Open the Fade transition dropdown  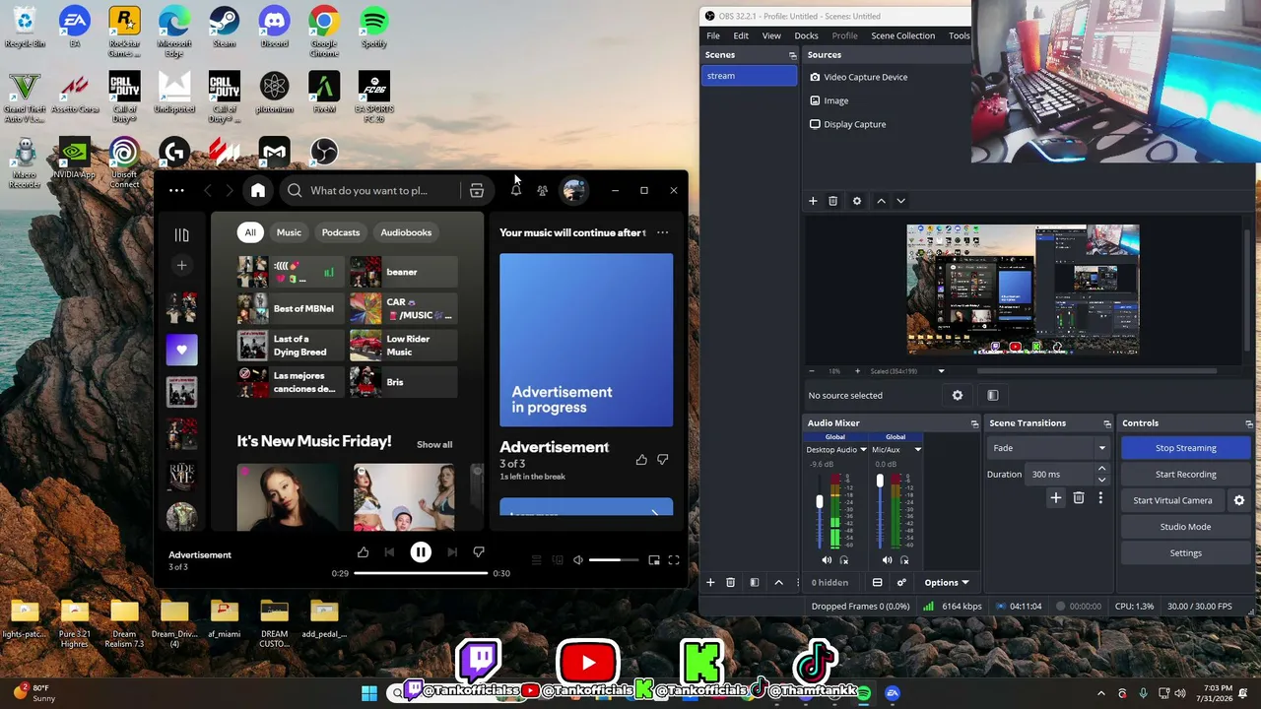[x=1048, y=448]
